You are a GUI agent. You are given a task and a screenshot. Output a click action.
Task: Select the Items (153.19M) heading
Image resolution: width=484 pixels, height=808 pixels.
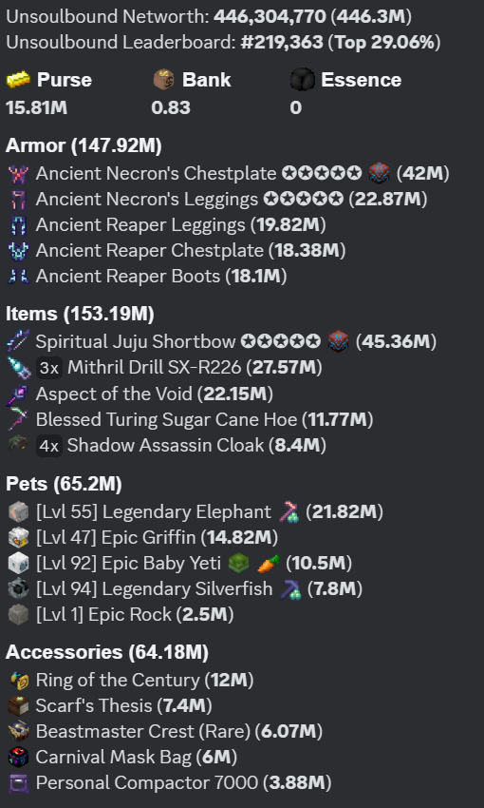click(x=80, y=314)
